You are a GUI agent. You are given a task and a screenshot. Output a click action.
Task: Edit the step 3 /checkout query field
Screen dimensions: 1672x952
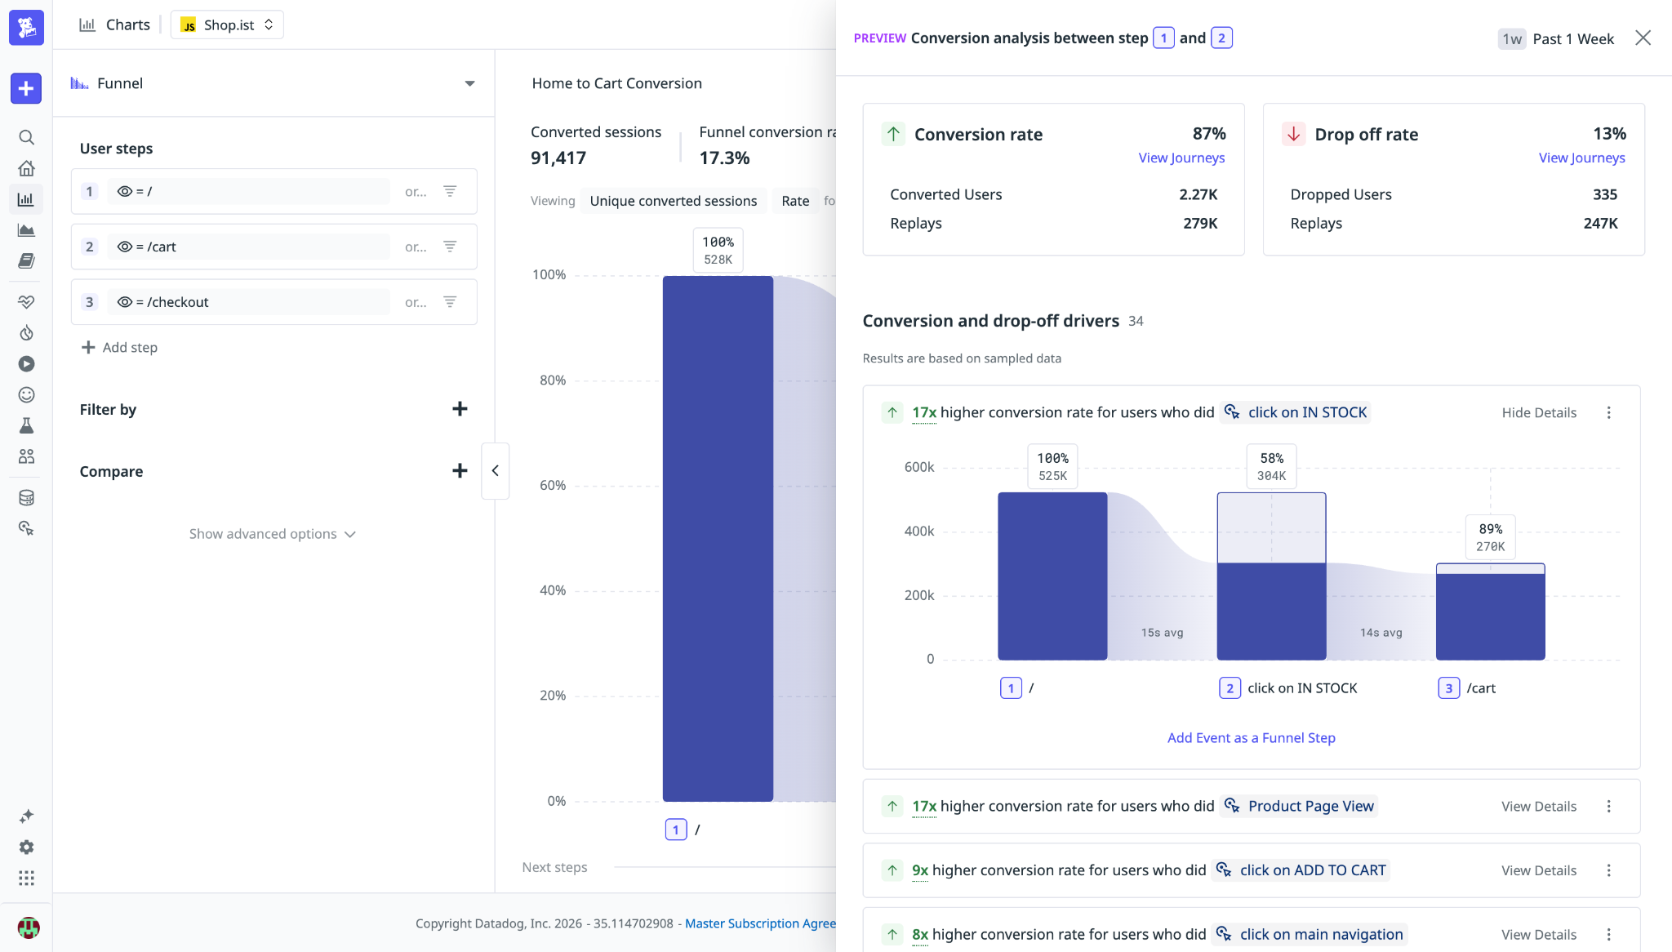click(x=249, y=302)
